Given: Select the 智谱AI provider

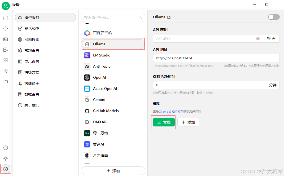Looking at the screenshot, I should pos(113,144).
